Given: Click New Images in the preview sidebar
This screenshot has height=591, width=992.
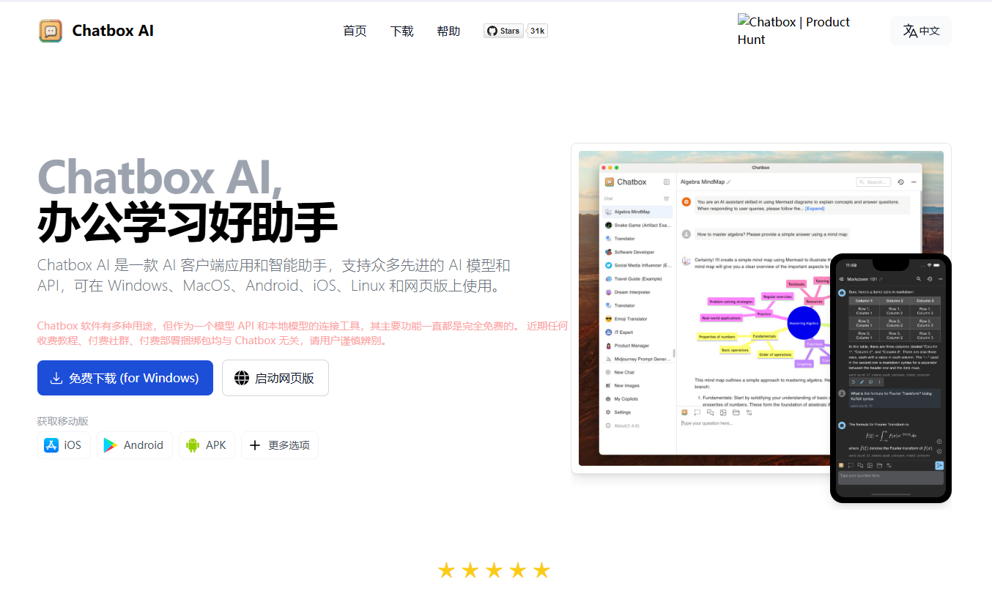Looking at the screenshot, I should coord(637,385).
